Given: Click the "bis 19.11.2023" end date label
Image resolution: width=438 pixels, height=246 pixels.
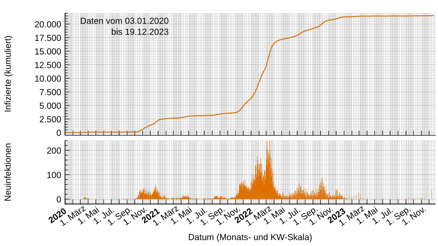Looking at the screenshot, I should point(140,32).
